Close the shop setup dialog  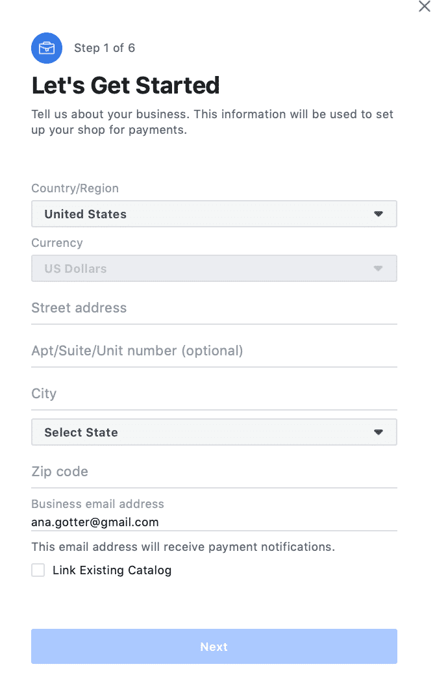[x=424, y=6]
